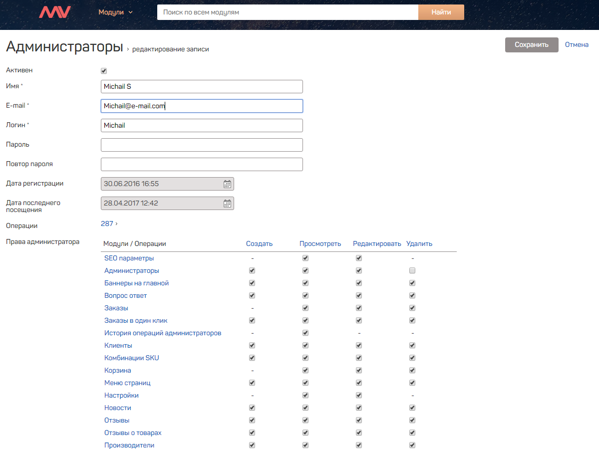The height and width of the screenshot is (449, 599).
Task: Click the MV logo icon
Action: (55, 12)
